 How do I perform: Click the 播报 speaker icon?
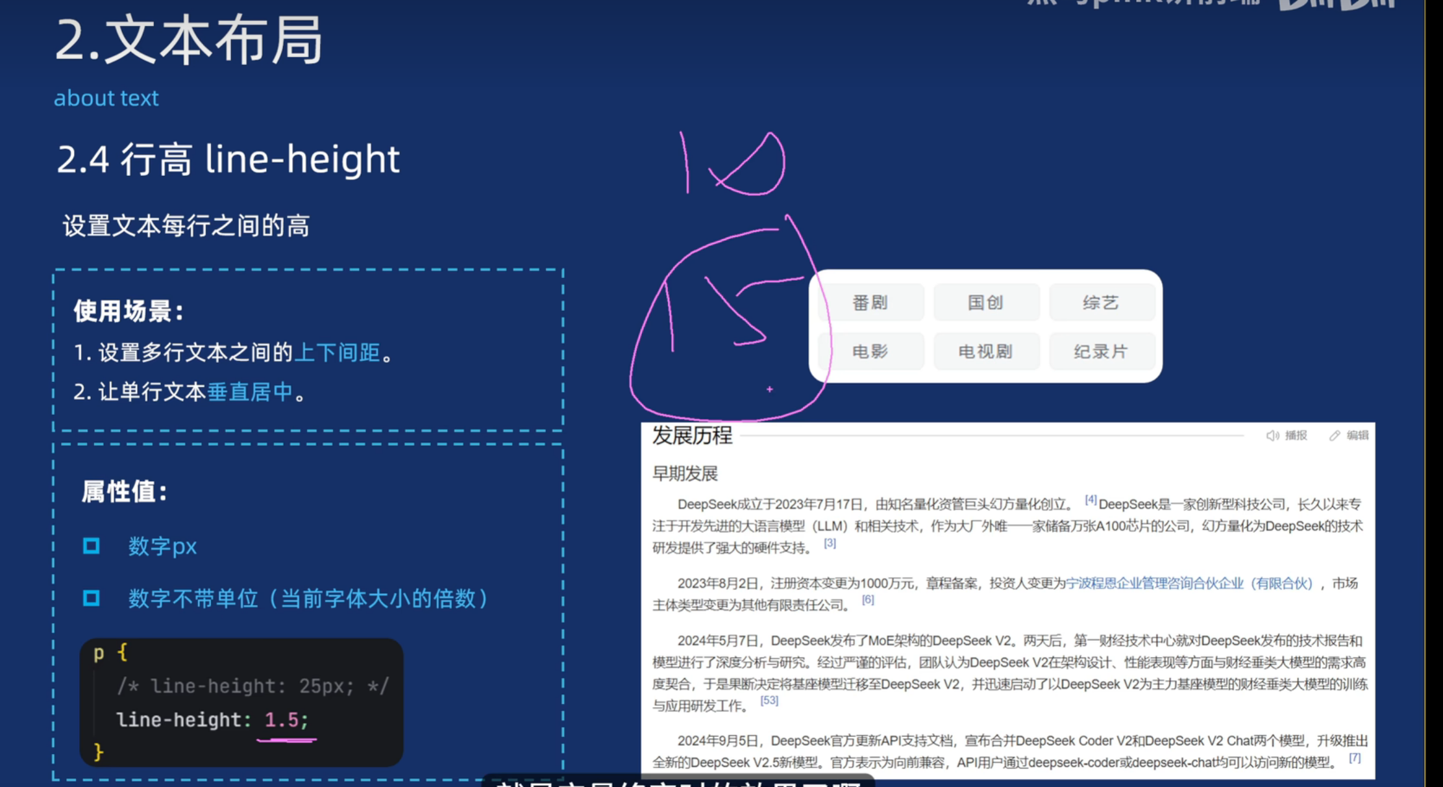(1272, 436)
